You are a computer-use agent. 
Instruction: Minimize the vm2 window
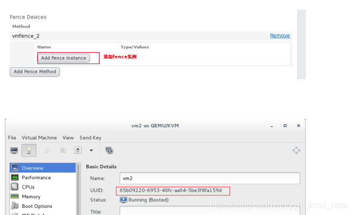272,126
